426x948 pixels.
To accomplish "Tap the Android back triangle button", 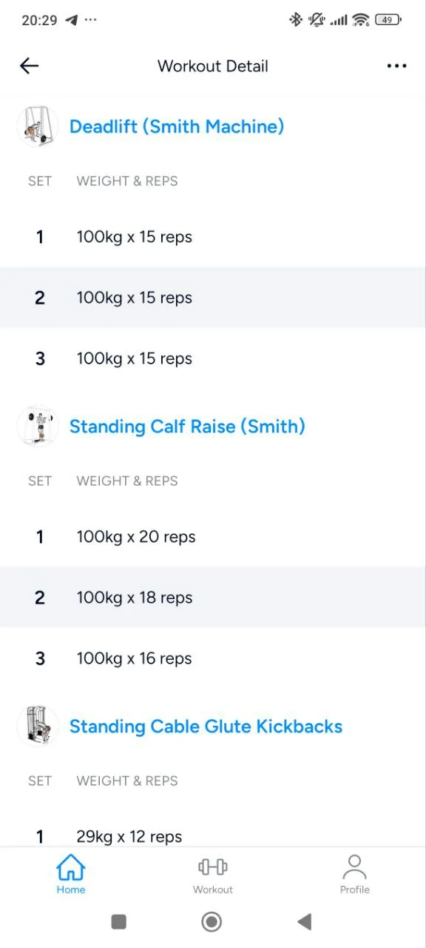I will point(304,921).
